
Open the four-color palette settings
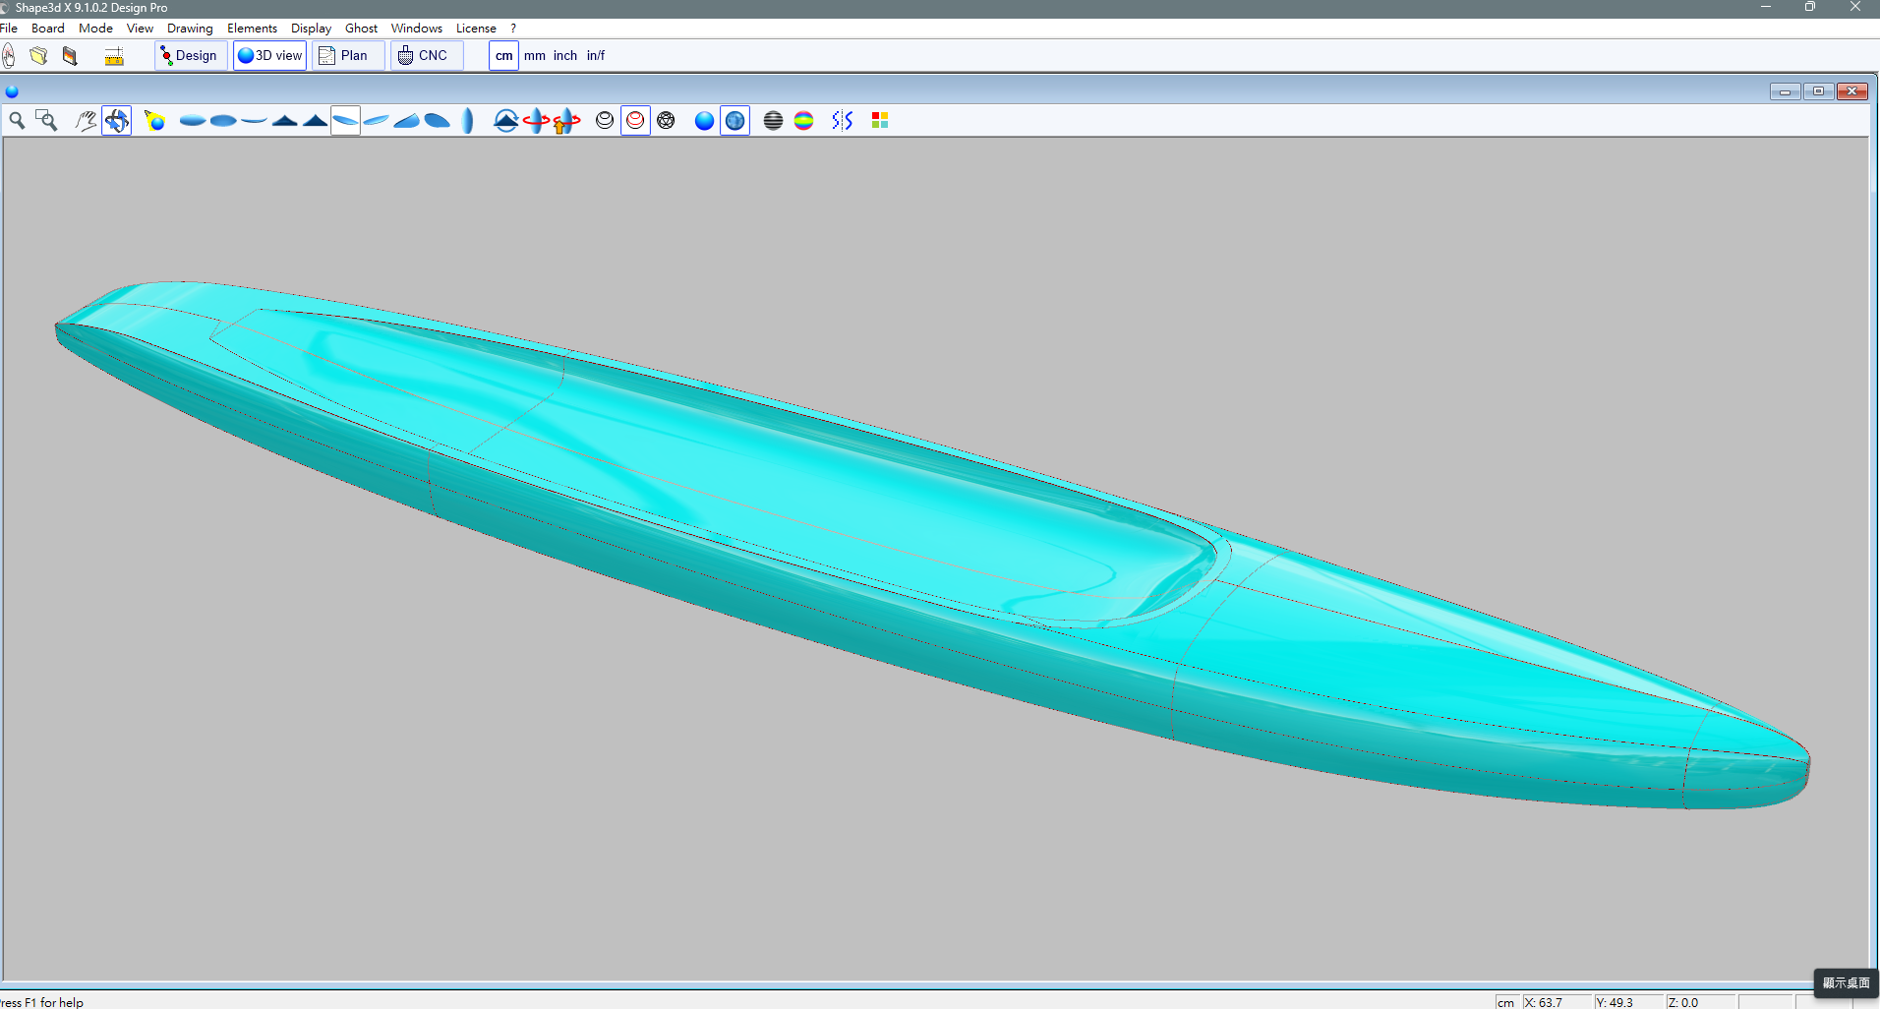click(880, 120)
